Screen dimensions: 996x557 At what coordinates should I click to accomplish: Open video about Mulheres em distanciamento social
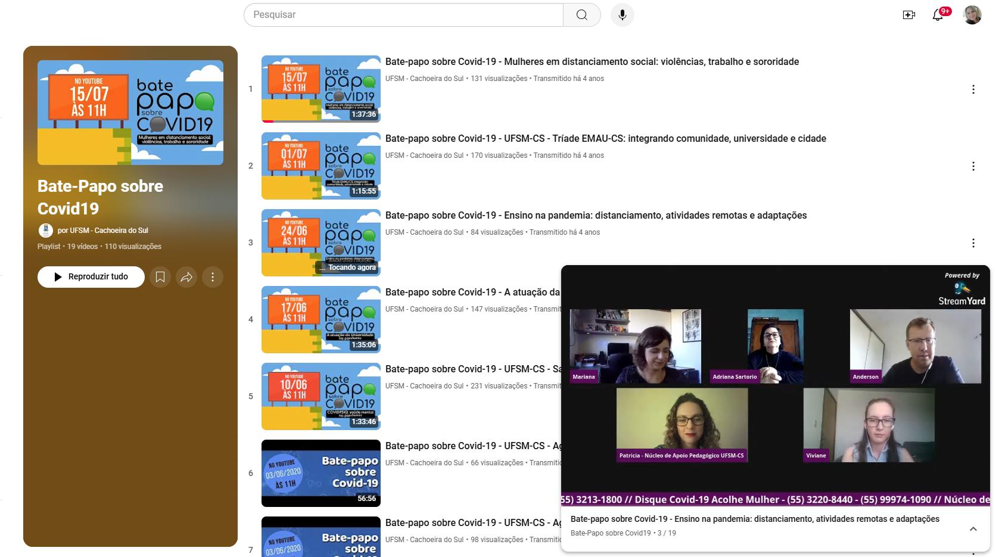pos(592,62)
